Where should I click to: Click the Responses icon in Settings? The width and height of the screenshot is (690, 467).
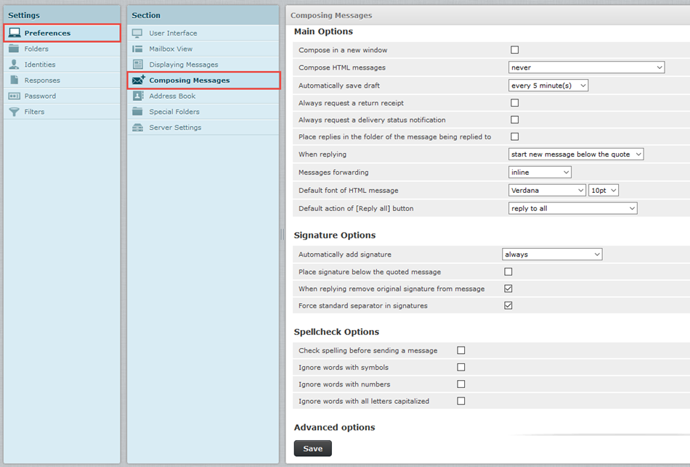pyautogui.click(x=14, y=80)
